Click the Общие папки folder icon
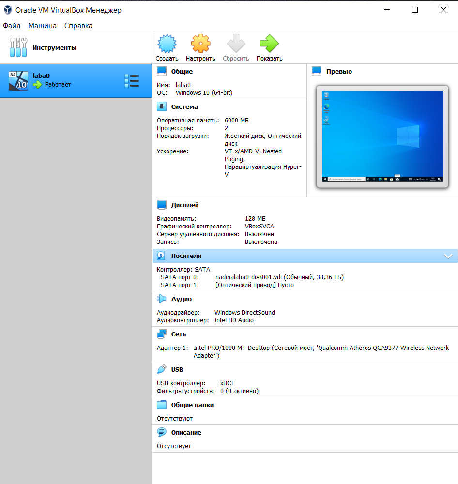The width and height of the screenshot is (458, 484). point(162,405)
